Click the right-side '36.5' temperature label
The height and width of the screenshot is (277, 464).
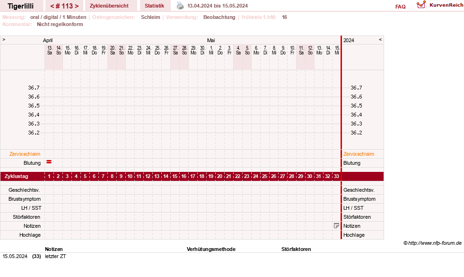click(x=356, y=106)
